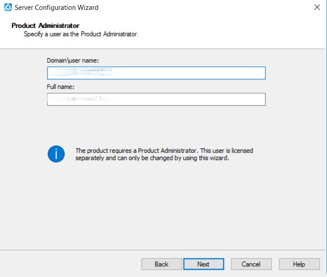Click into the Full name text box
The image size is (327, 277).
point(156,99)
